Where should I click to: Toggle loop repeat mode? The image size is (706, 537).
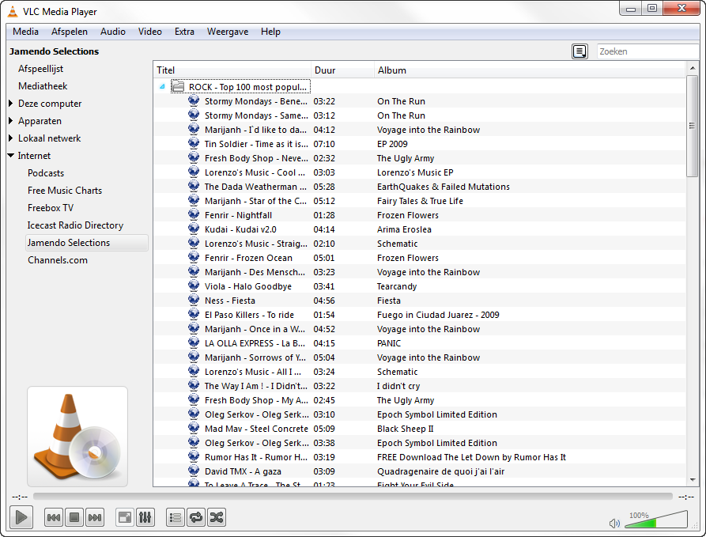tap(196, 517)
